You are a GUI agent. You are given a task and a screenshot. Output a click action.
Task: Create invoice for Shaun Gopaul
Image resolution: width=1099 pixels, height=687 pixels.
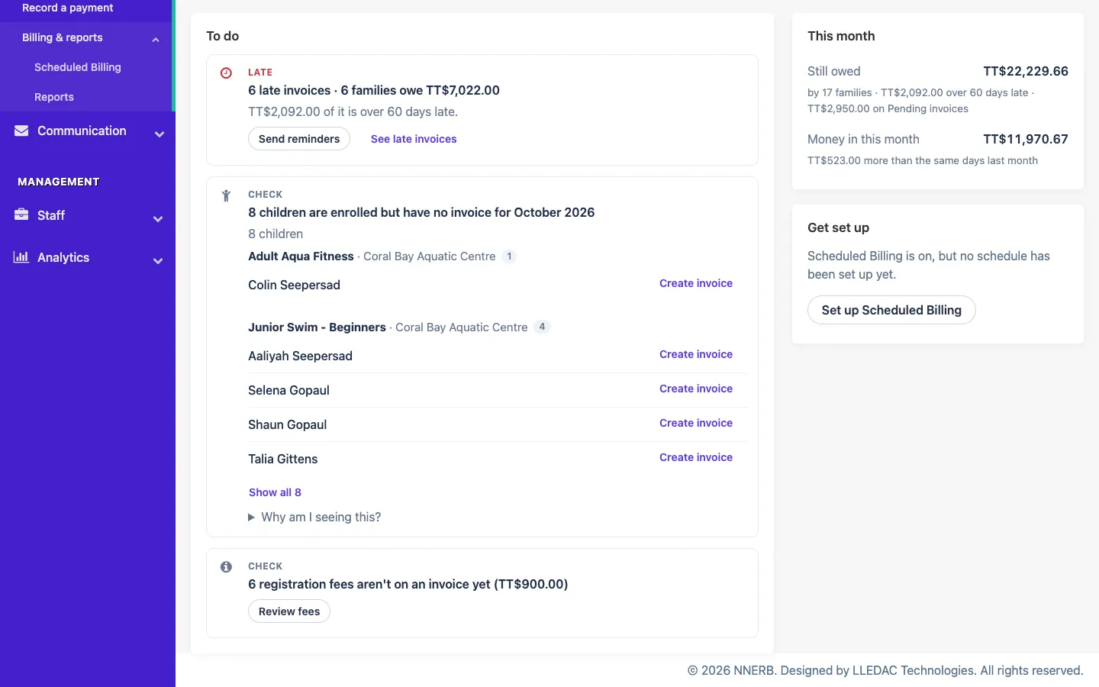pos(696,423)
